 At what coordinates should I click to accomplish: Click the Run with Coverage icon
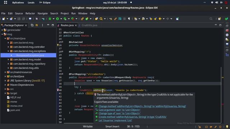[65, 19]
